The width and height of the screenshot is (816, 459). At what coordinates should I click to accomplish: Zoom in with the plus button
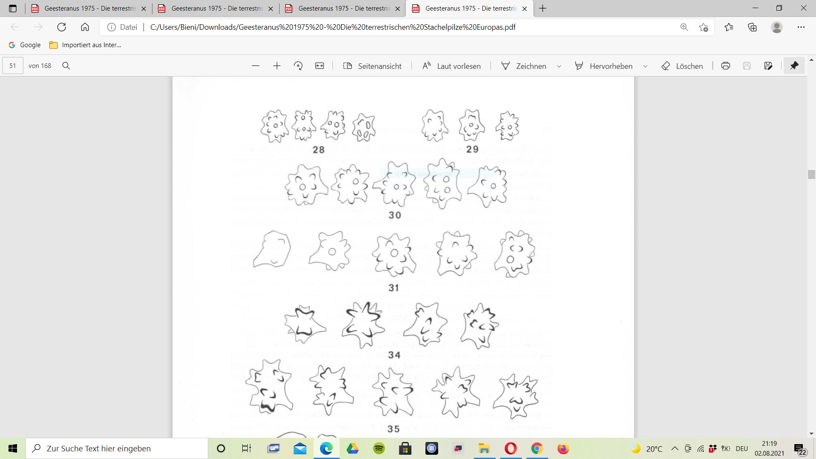pos(277,66)
